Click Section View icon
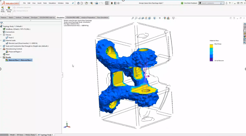246x136 pixels. tap(143, 18)
